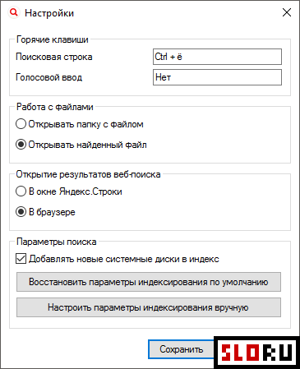This screenshot has height=369, width=300.
Task: Open Настроить параметры индексирования вручную
Action: [149, 307]
